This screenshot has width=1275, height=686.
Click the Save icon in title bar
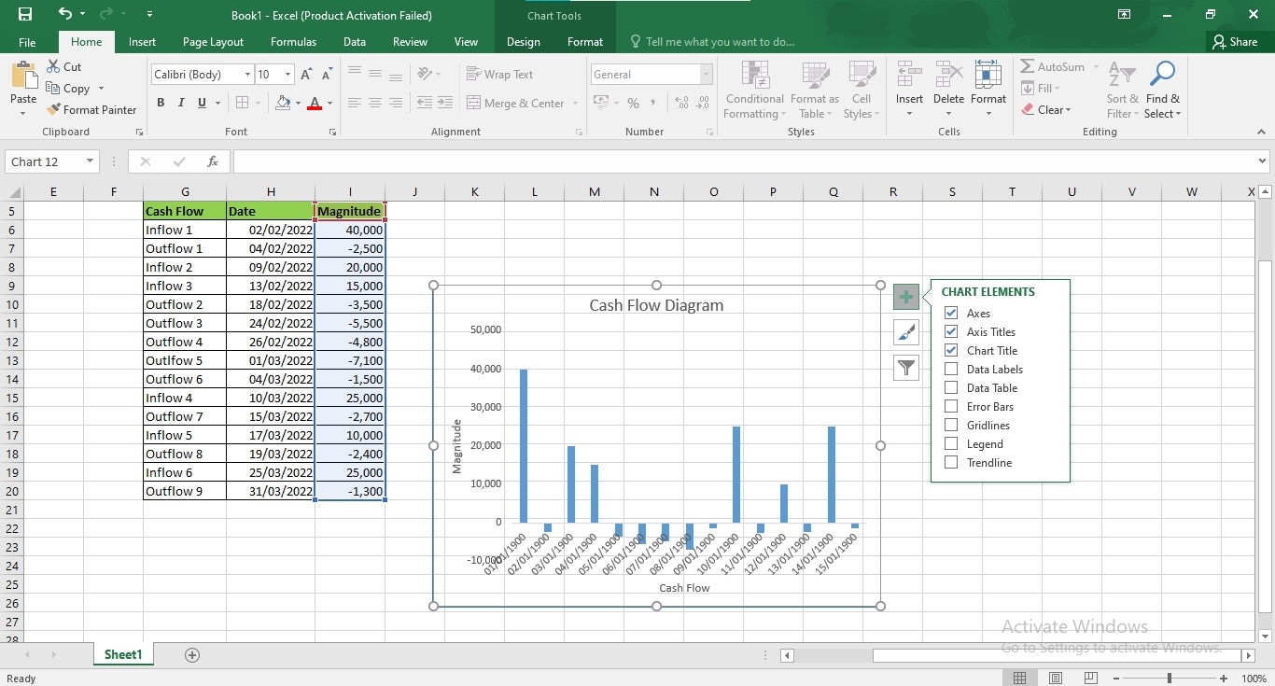[x=25, y=15]
